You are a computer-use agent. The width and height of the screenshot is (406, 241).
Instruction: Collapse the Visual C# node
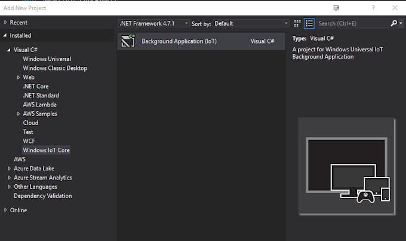point(9,50)
